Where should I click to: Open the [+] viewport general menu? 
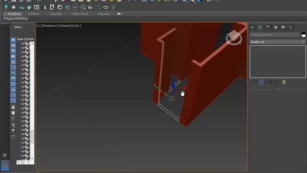pos(39,25)
